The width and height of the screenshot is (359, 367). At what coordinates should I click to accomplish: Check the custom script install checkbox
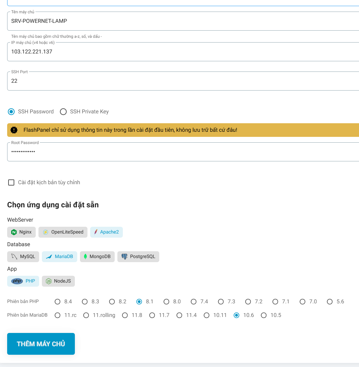(11, 182)
